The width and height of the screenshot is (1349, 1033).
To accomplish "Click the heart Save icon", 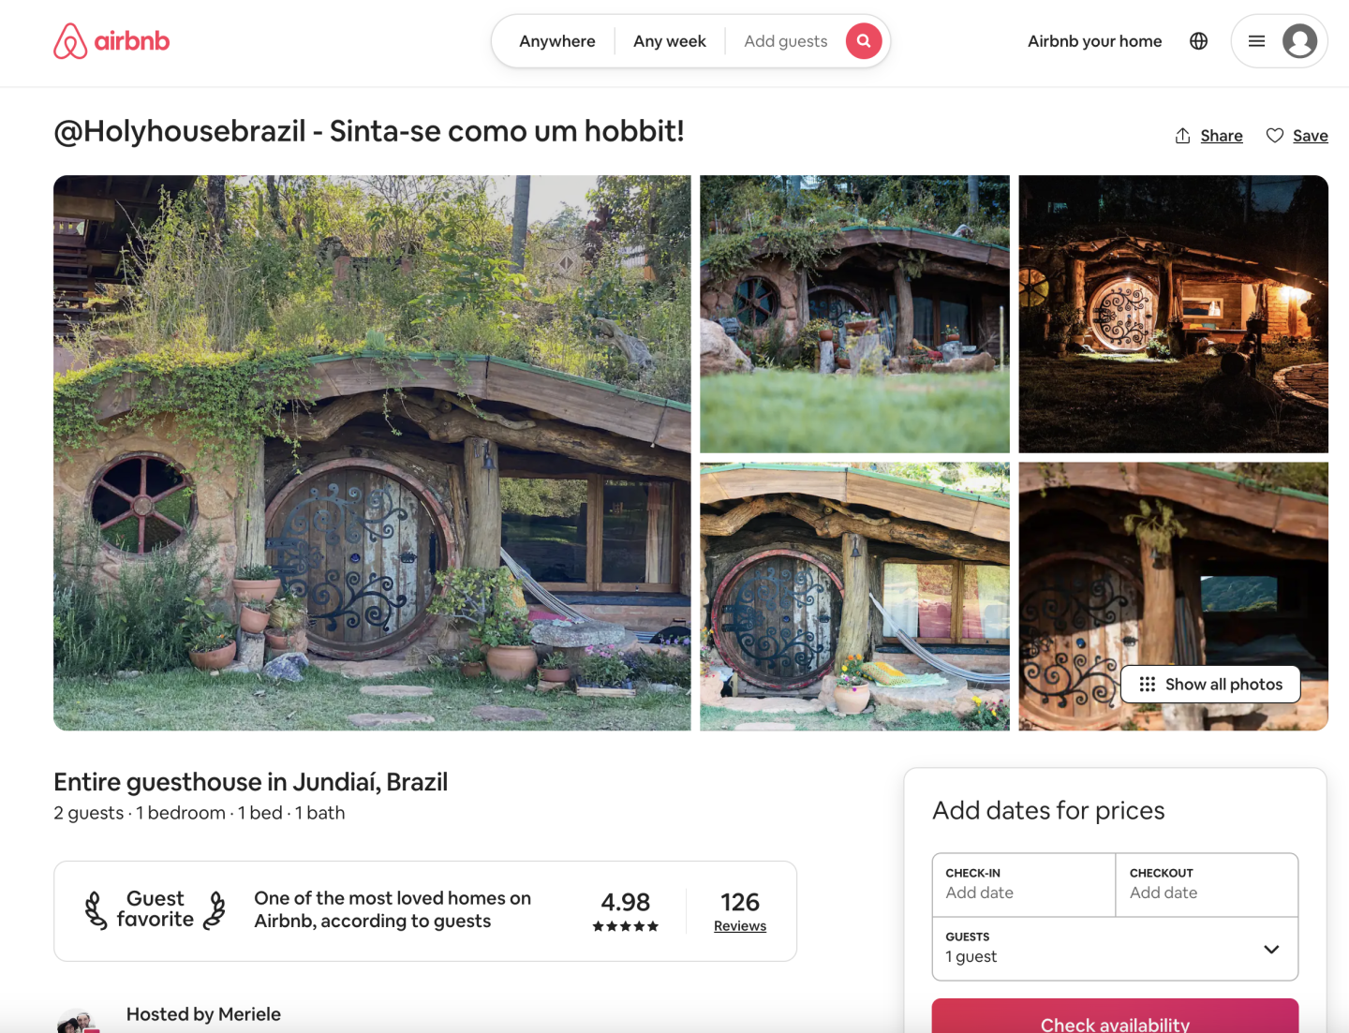I will 1275,136.
